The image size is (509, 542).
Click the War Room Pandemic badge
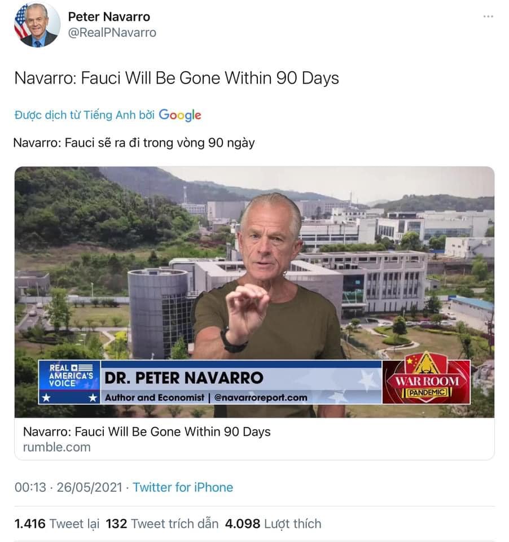coord(427,381)
